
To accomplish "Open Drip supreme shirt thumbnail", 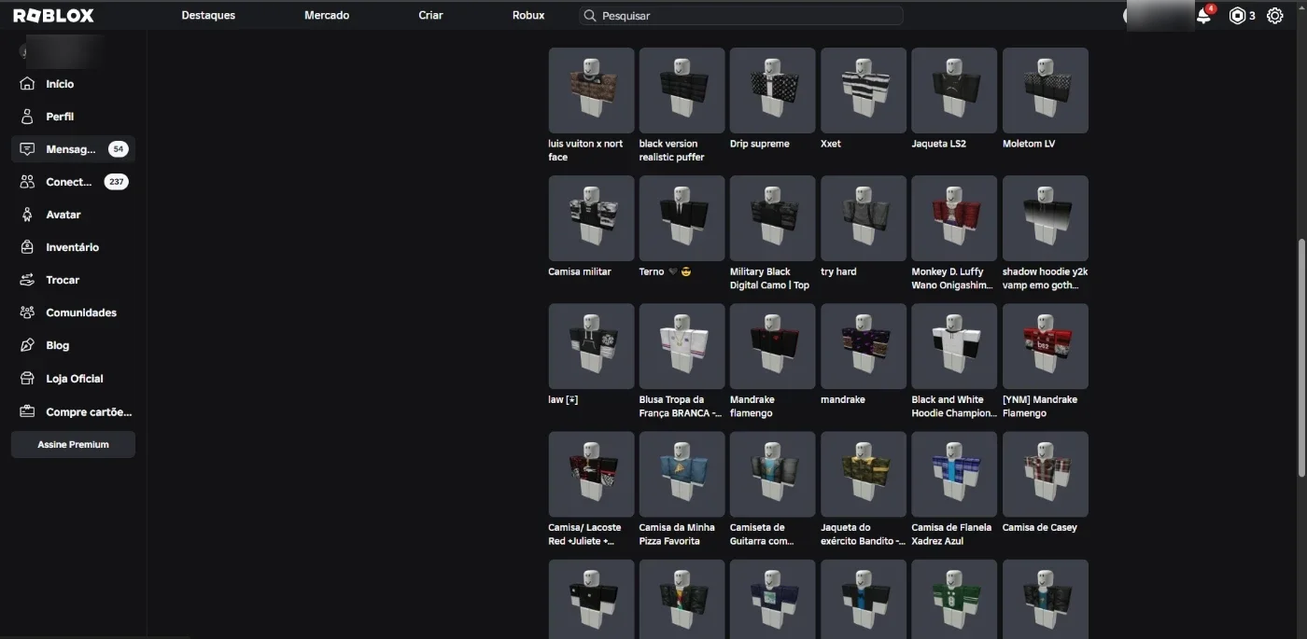I will [773, 90].
